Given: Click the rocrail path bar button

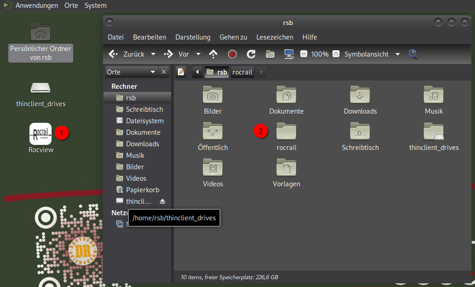Looking at the screenshot, I should 242,72.
